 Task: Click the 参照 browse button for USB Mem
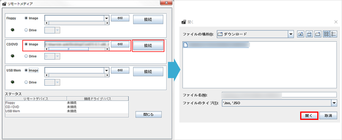[120, 70]
